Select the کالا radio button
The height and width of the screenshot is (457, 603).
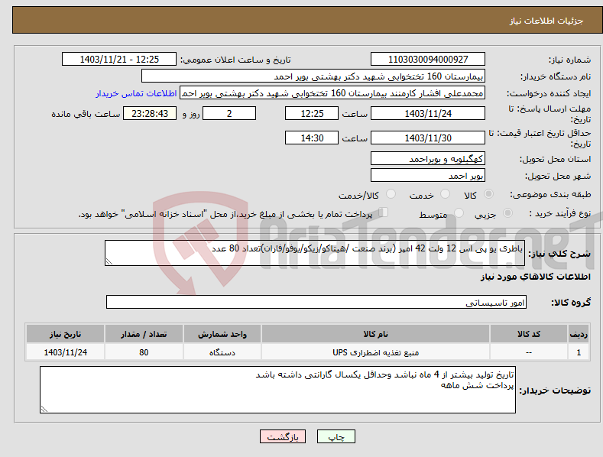coord(488,194)
